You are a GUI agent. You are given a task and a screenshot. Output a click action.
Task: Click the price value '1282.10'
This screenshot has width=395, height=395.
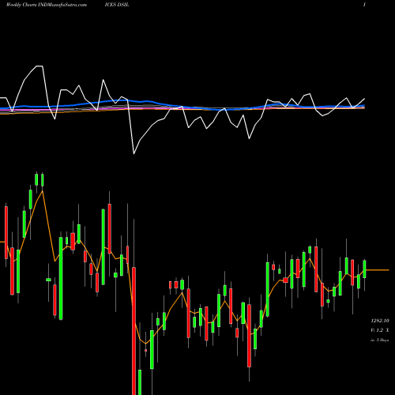(x=380, y=321)
